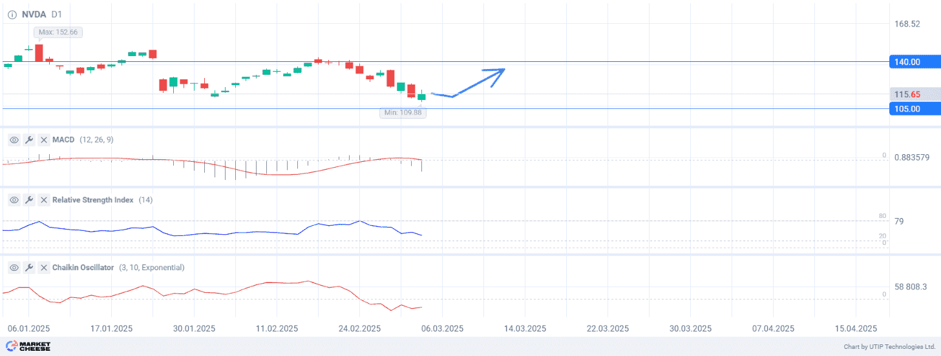The image size is (941, 356).
Task: Click the D1 timeframe label
Action: [x=56, y=14]
